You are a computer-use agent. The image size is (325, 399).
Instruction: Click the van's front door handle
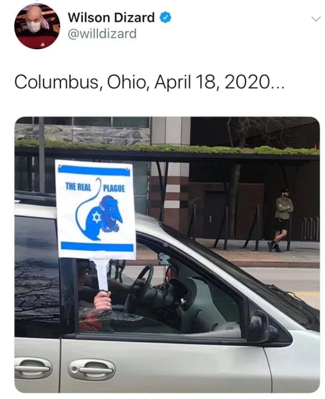click(92, 370)
